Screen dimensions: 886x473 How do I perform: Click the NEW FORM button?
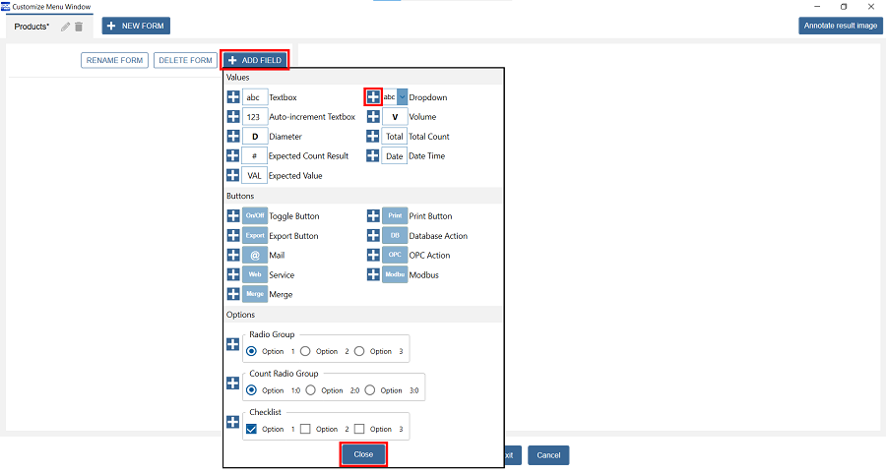click(136, 26)
